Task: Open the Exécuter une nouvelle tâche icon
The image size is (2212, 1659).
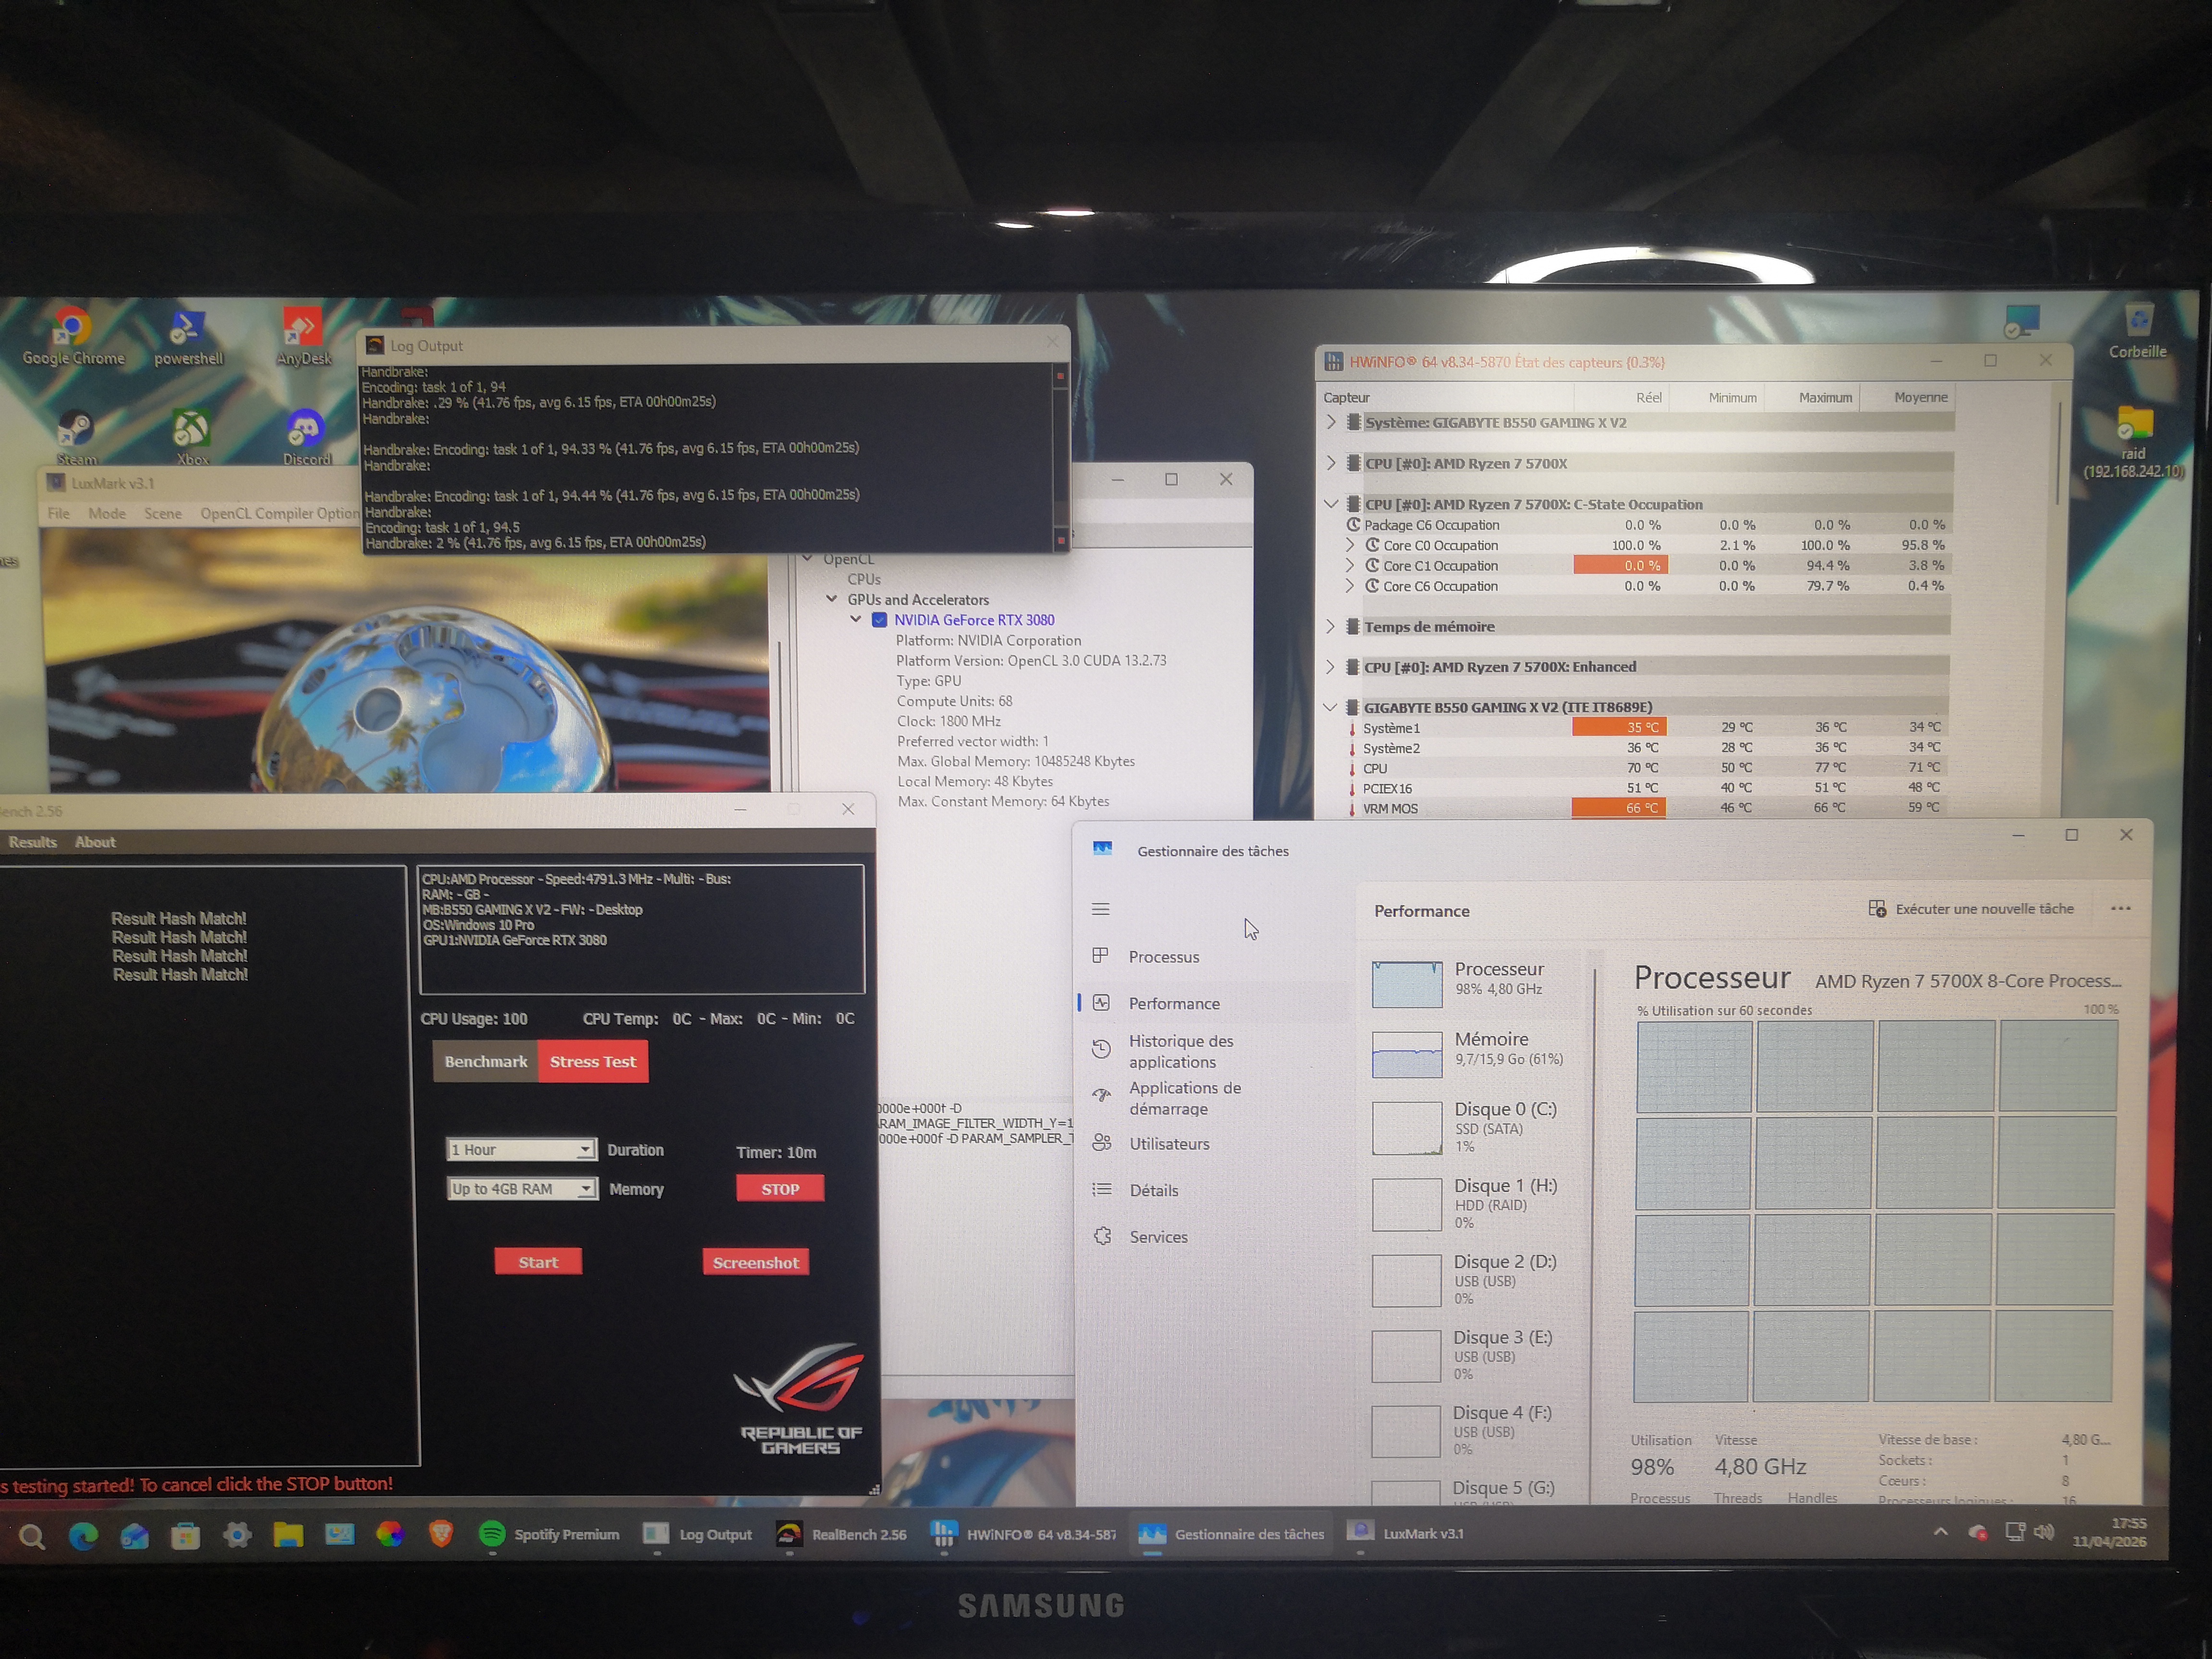Action: (1877, 909)
